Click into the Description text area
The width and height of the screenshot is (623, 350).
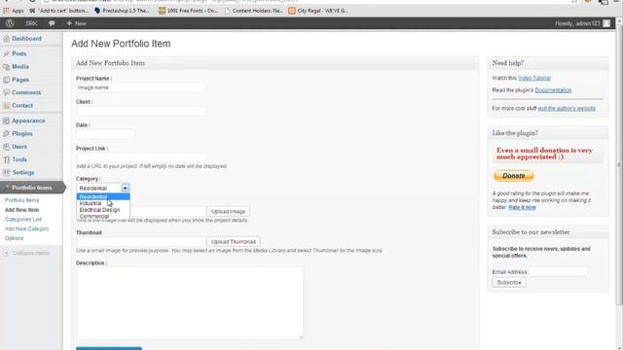tap(190, 303)
